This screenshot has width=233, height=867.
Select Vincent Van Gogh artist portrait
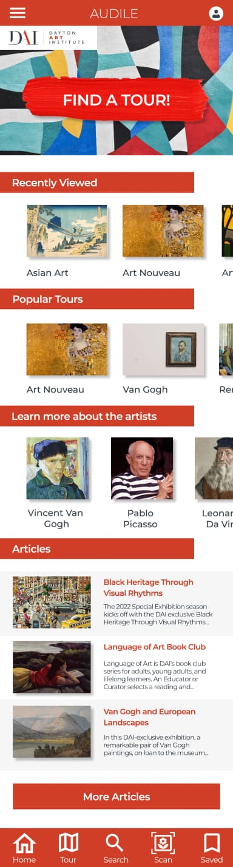click(58, 468)
